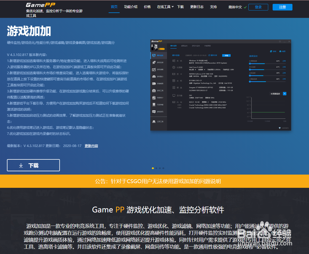Click the download arrow icon in 下载 button
Screen dimensions: 309x254
(21, 165)
